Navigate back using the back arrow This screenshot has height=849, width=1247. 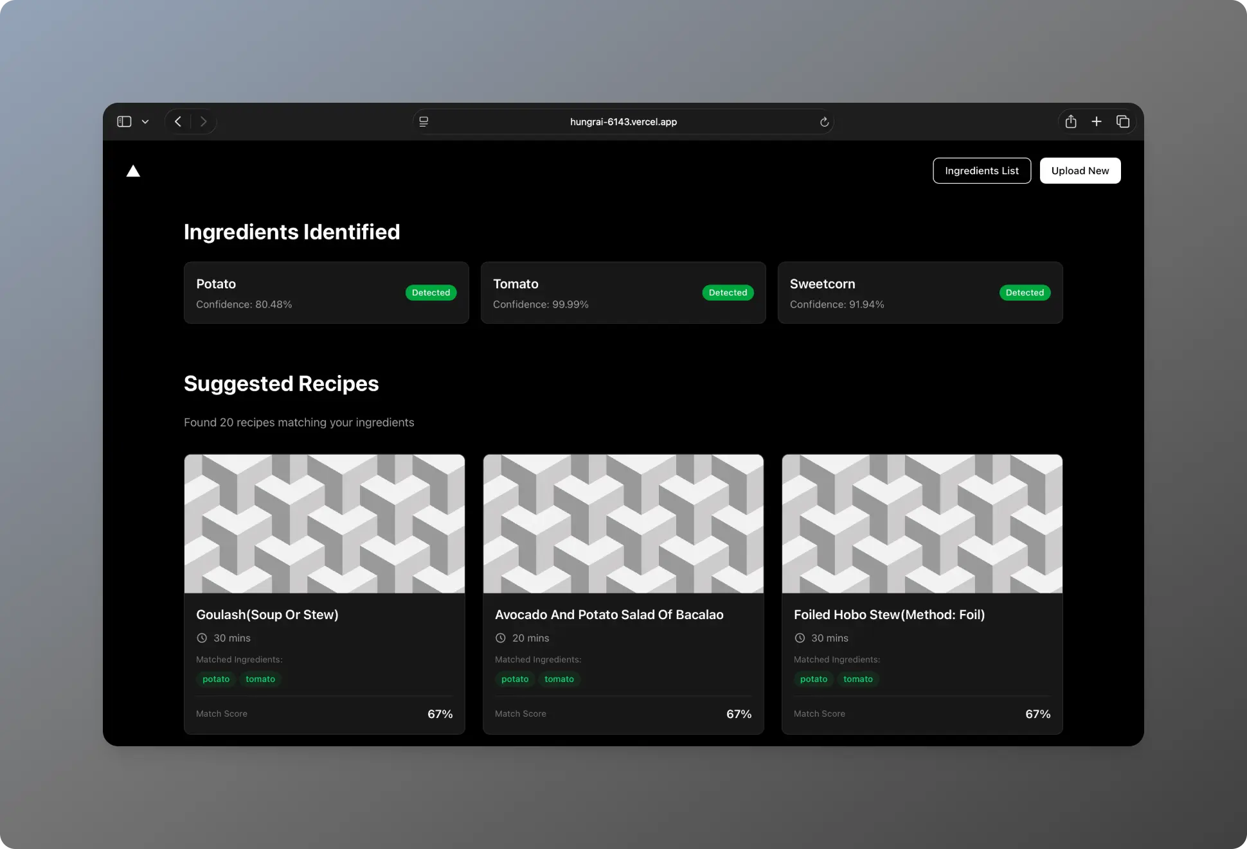click(178, 121)
